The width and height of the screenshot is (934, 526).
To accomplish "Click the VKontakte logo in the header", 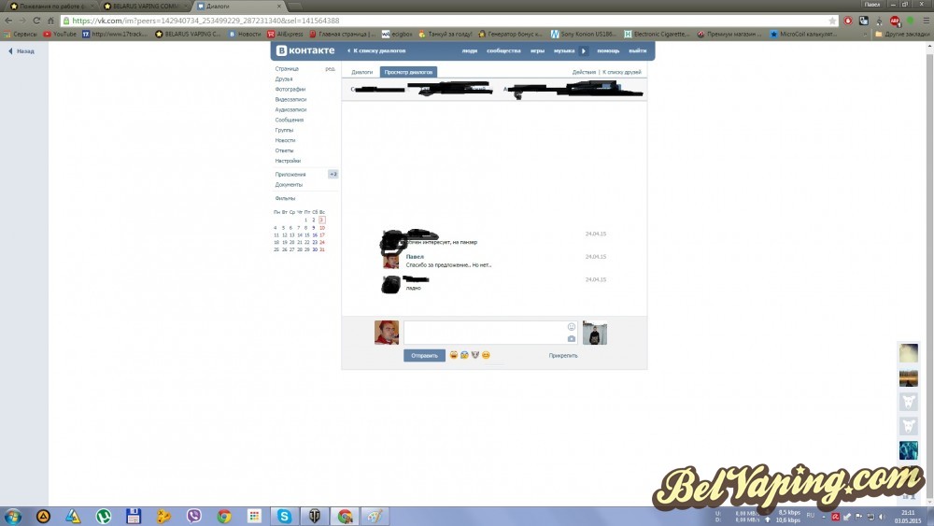I will point(305,50).
